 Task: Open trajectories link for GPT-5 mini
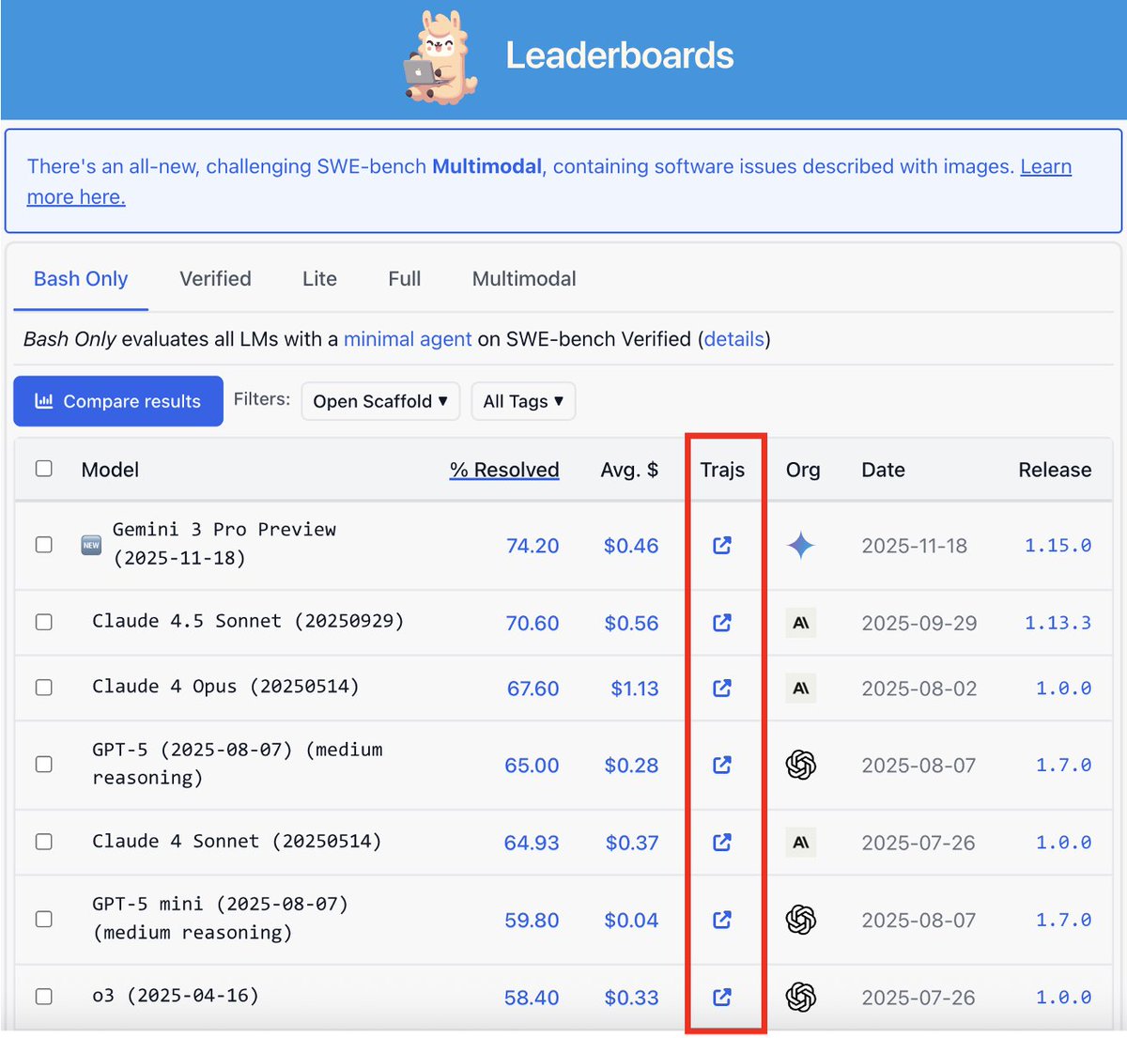(721, 919)
